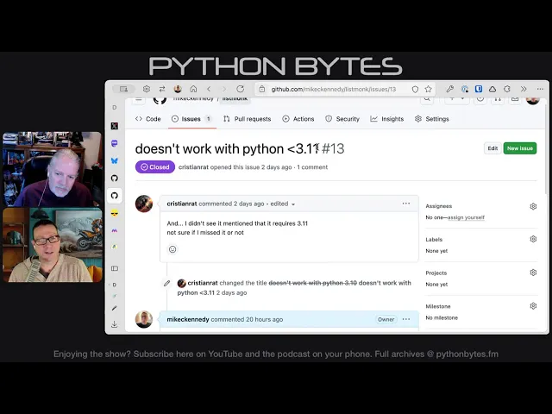Open the Actions tab
Viewport: 552px width, 414px height.
tap(298, 119)
